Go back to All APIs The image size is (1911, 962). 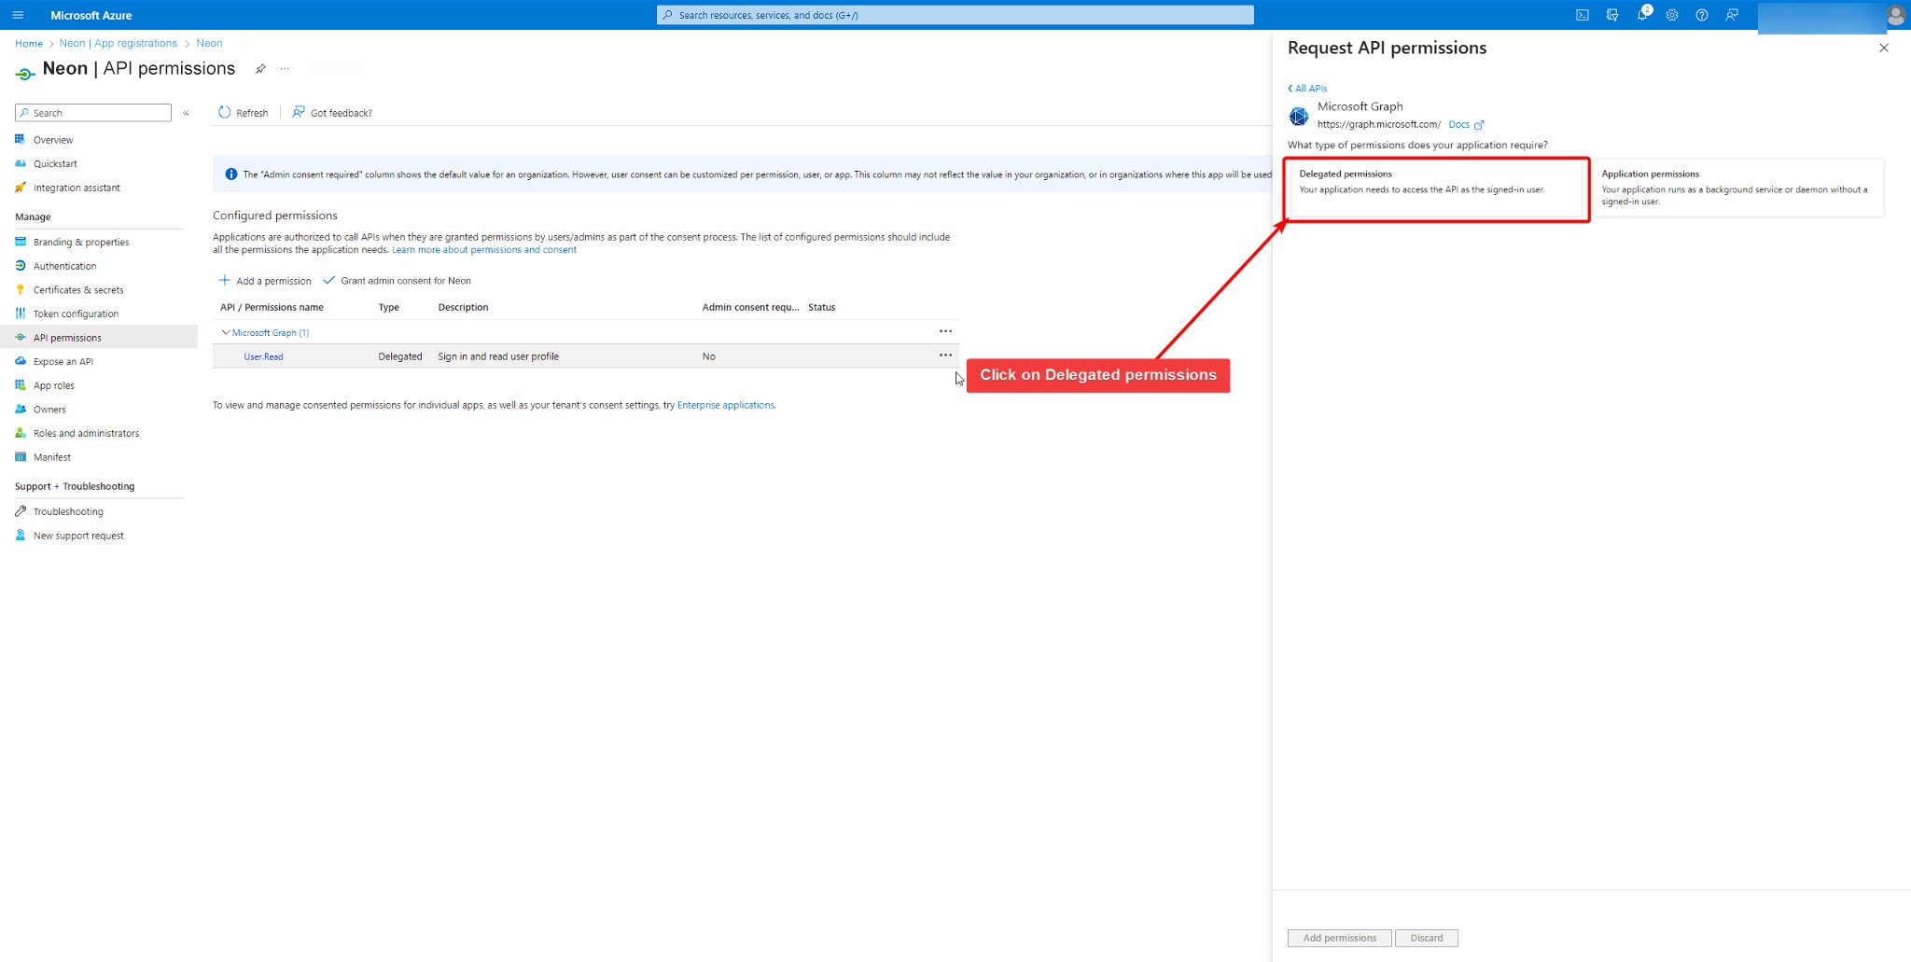coord(1307,89)
